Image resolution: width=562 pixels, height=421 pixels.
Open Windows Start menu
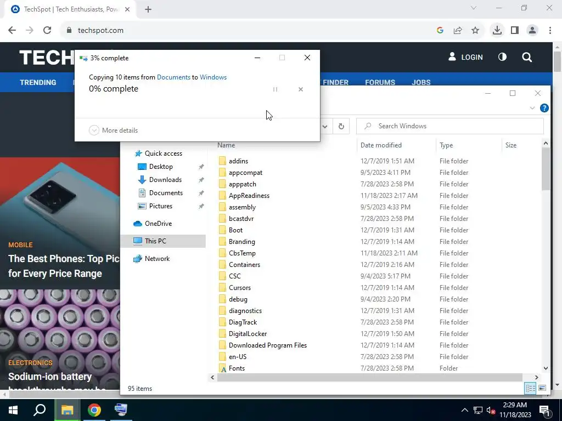[13, 410]
